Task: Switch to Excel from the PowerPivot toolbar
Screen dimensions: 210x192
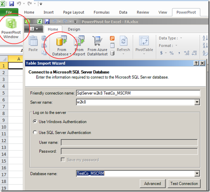Action: tap(40, 21)
